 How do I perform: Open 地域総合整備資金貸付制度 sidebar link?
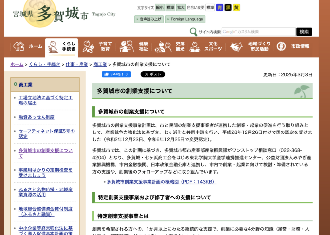[46, 212]
